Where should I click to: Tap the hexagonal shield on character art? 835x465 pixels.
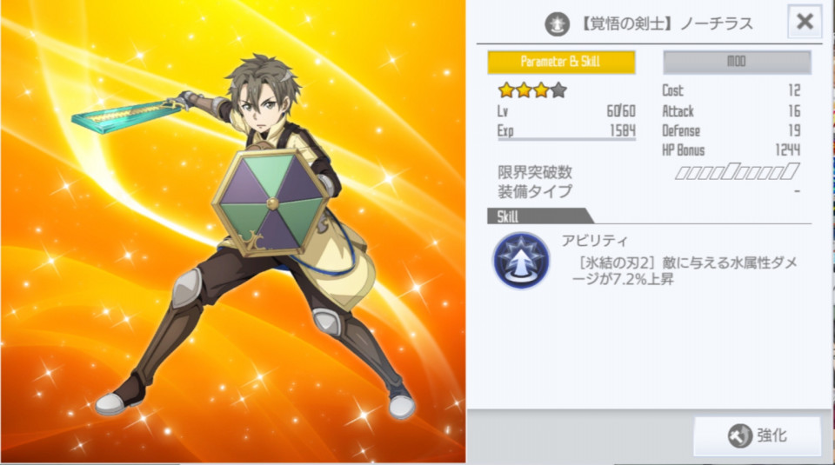point(271,203)
